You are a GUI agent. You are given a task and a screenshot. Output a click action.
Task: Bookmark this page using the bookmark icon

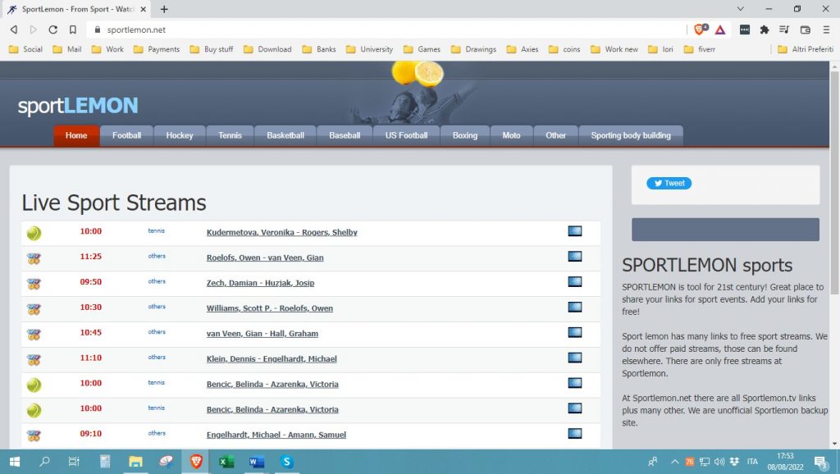pyautogui.click(x=73, y=30)
